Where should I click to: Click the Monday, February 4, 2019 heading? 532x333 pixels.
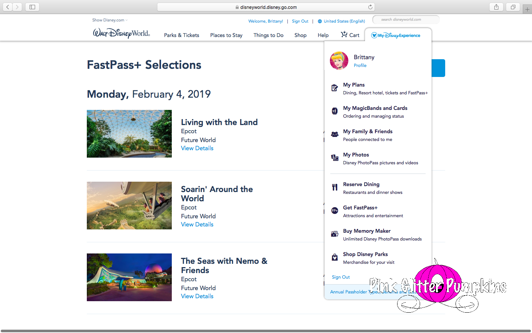[x=149, y=94]
